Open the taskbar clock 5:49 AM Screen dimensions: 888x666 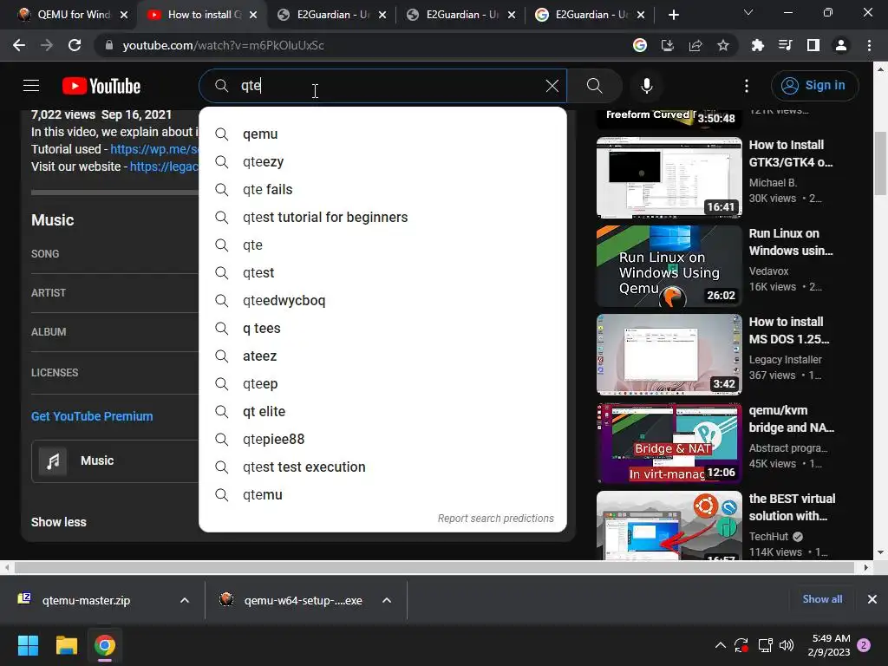pos(830,645)
